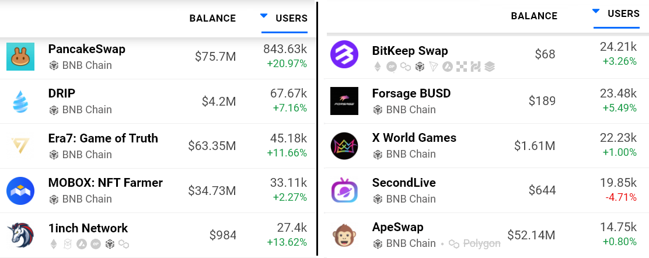Click the Era7 golden logo icon

tap(20, 146)
